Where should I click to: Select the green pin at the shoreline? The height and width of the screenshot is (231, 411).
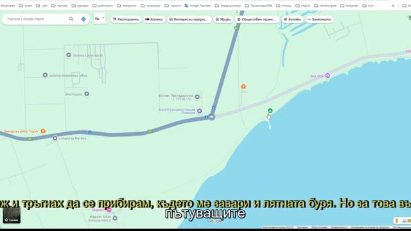coord(270,111)
